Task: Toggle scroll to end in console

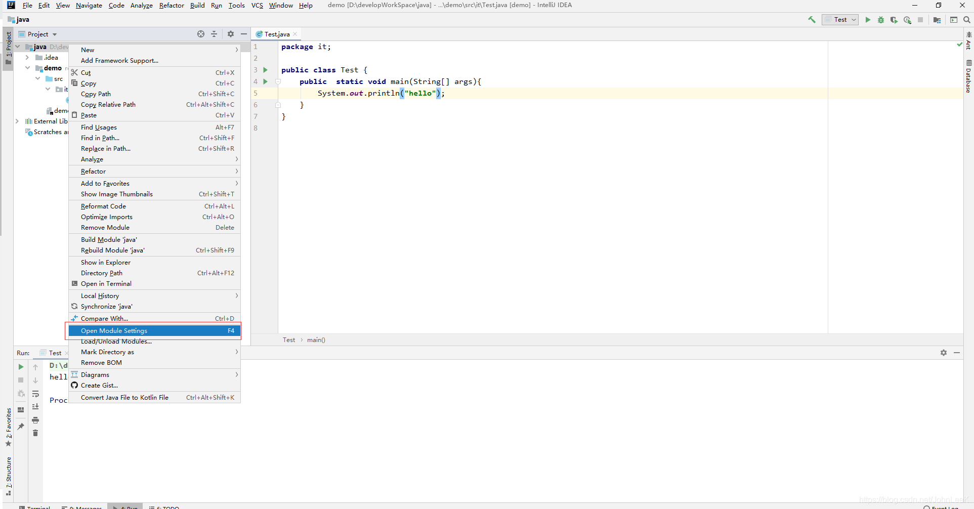Action: tap(36, 406)
